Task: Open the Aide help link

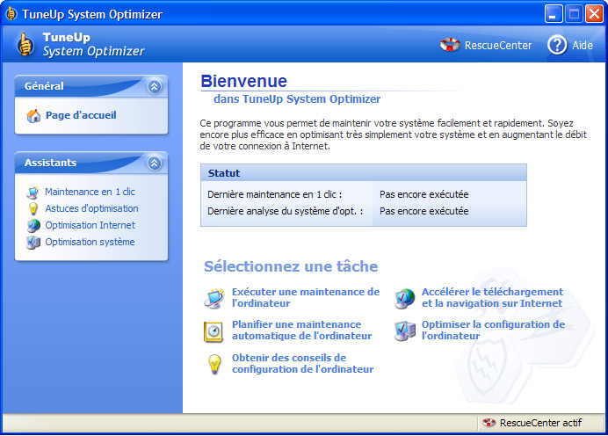Action: click(x=583, y=46)
